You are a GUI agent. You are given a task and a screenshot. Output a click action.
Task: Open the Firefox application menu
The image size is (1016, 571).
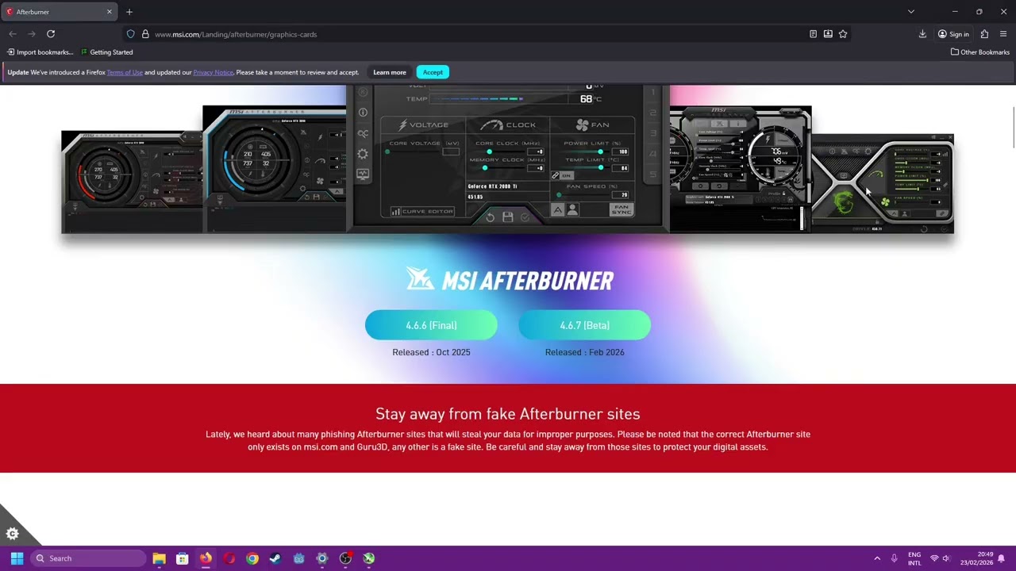click(x=1003, y=34)
